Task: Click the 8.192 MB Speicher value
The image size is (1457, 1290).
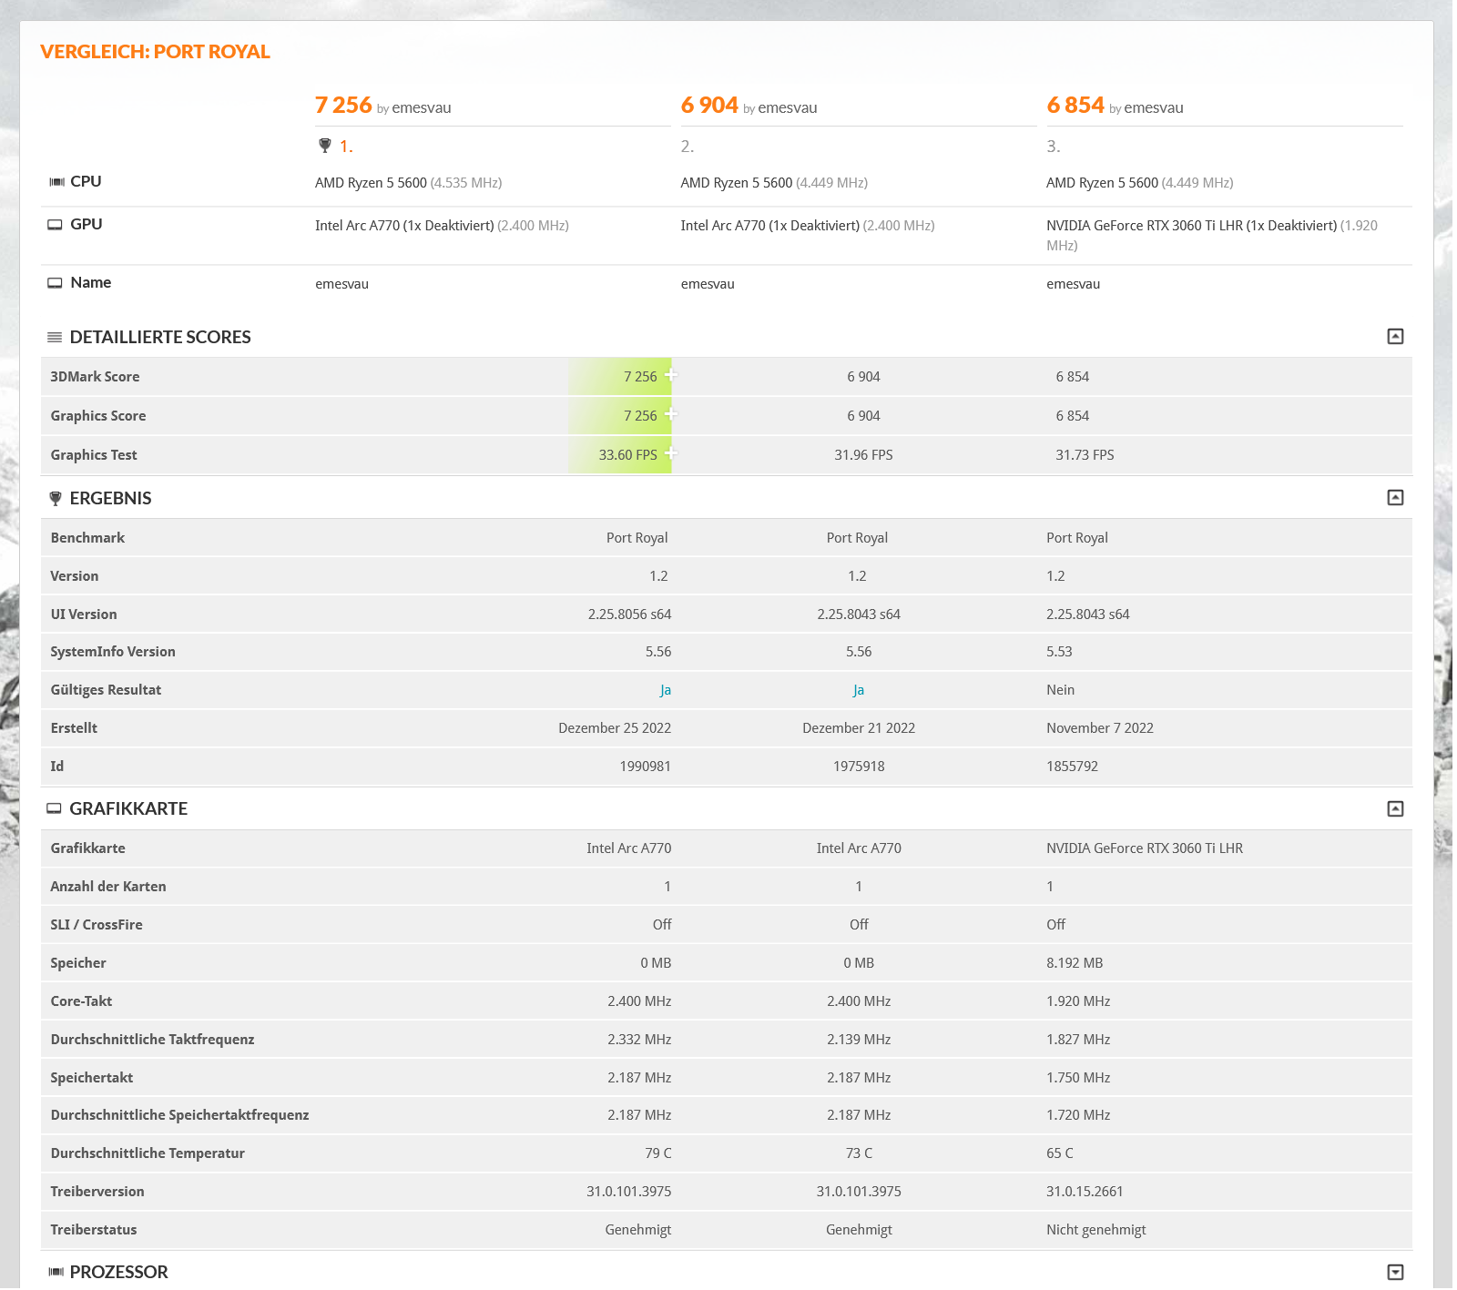Action: click(x=1075, y=963)
